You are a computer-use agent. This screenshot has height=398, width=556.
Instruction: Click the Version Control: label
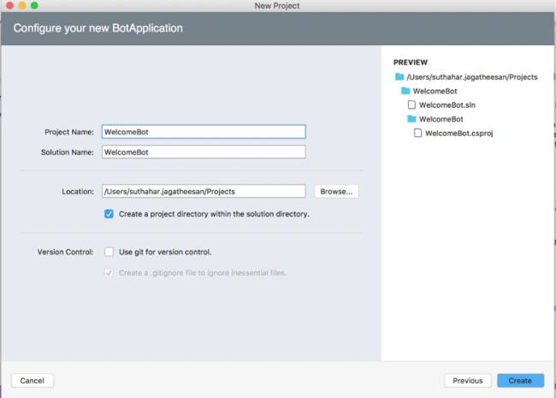click(65, 252)
